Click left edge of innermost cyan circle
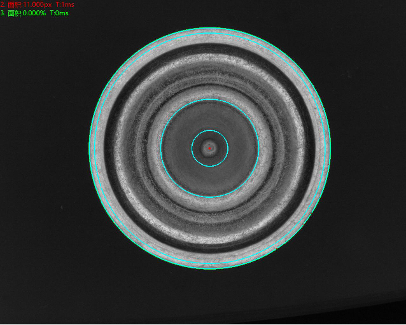 pos(192,148)
